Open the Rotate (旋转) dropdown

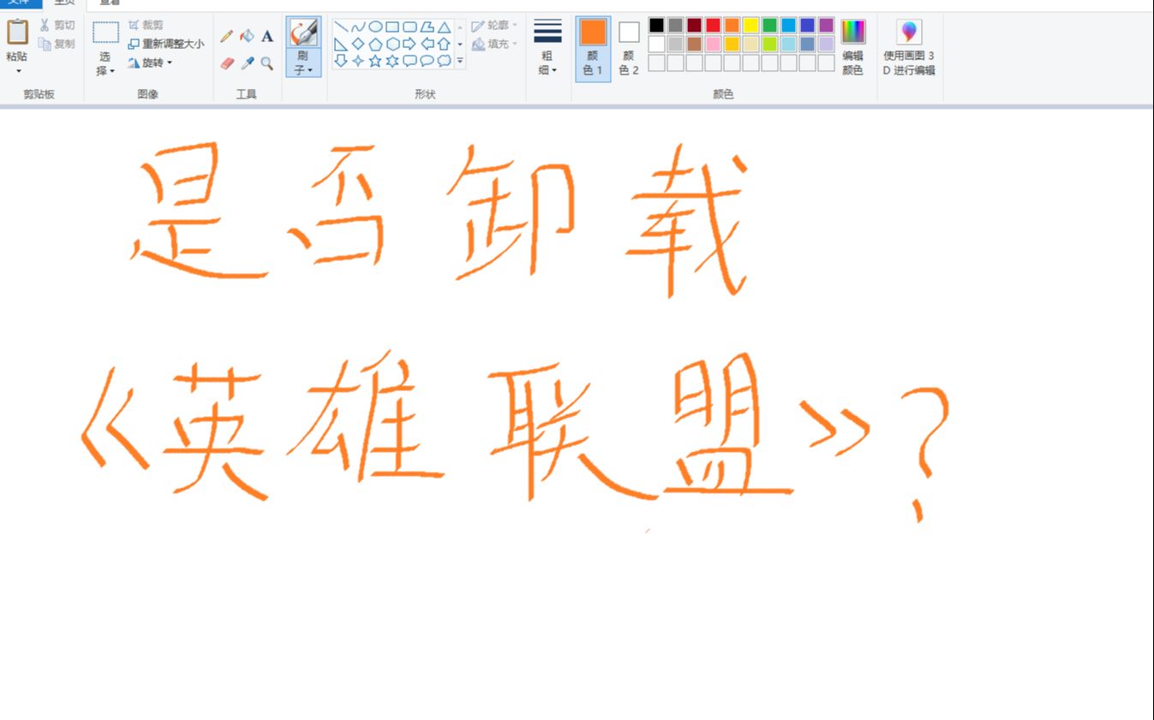tap(151, 62)
